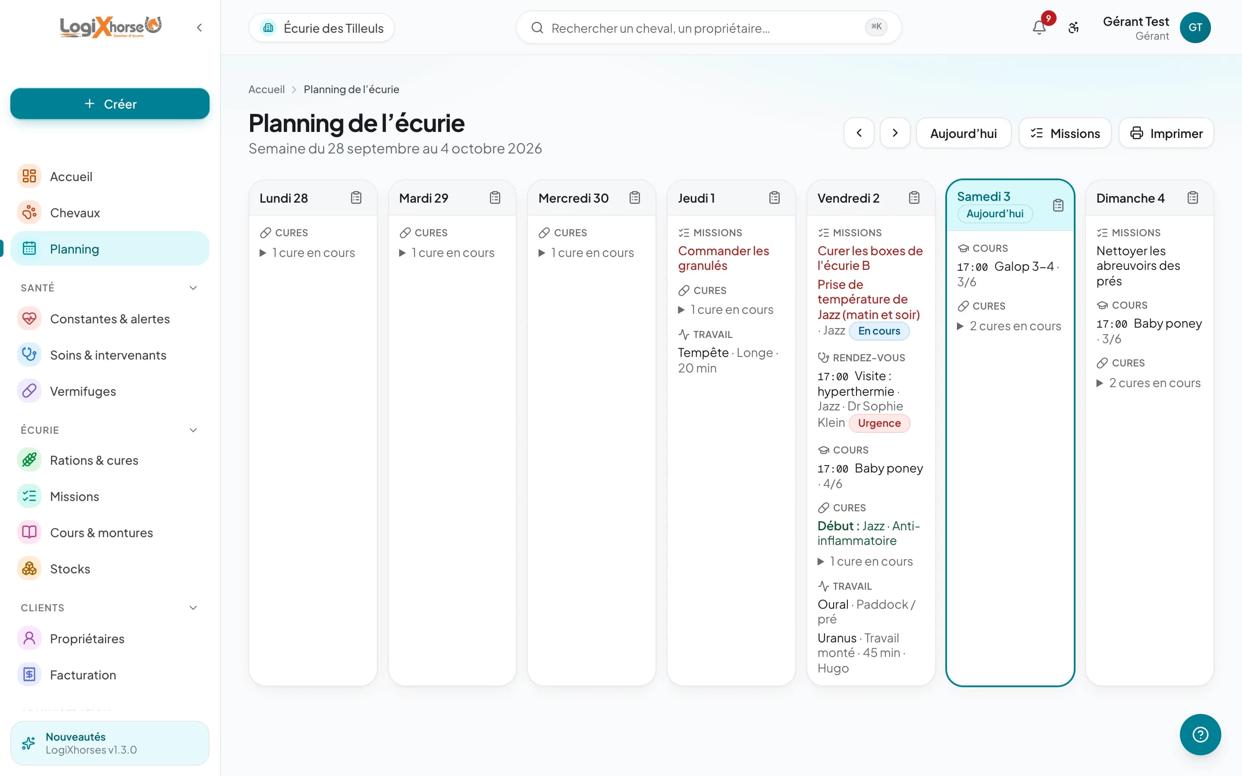The image size is (1242, 776).
Task: Open Facturation page
Action: tap(110, 675)
